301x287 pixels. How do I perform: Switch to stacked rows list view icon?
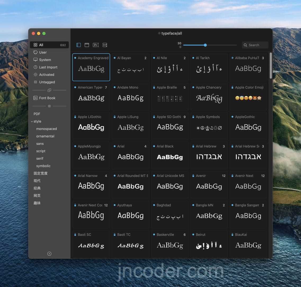pos(105,45)
